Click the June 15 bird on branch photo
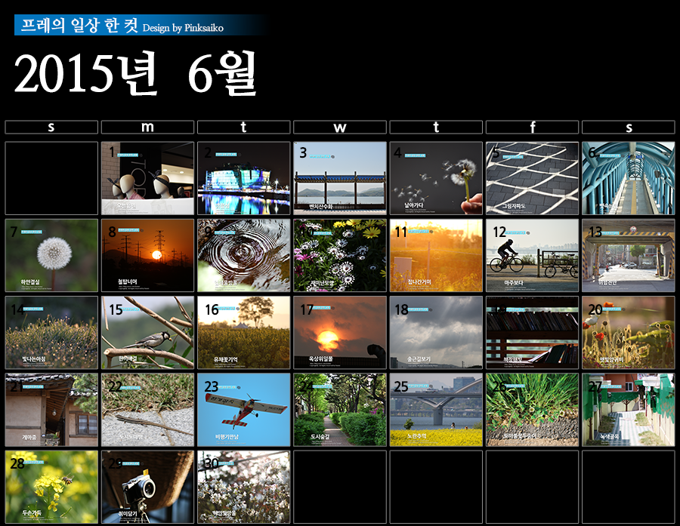 click(x=147, y=333)
